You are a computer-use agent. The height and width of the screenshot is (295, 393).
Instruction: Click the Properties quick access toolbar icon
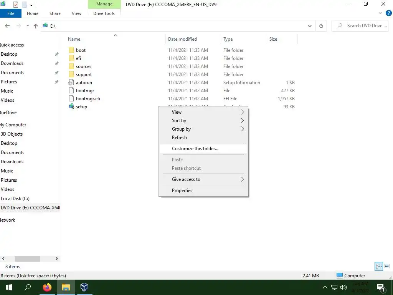(15, 4)
